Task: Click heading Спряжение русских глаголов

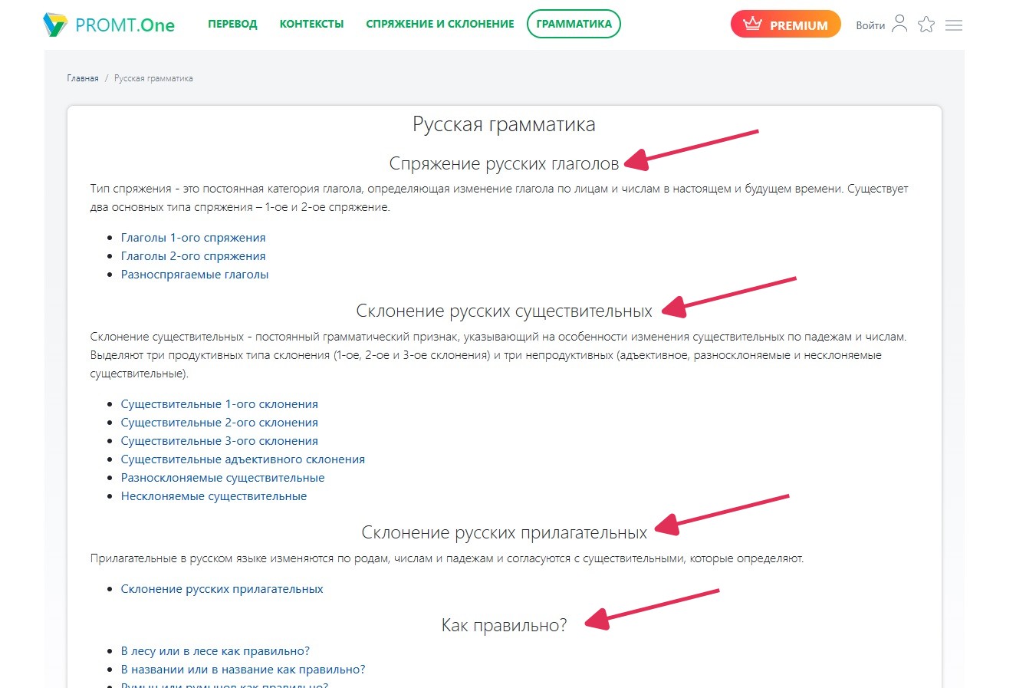Action: (504, 163)
